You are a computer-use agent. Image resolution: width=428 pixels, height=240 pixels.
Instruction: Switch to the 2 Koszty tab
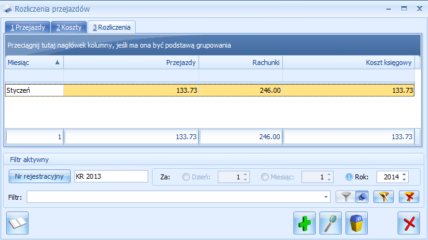coord(69,27)
